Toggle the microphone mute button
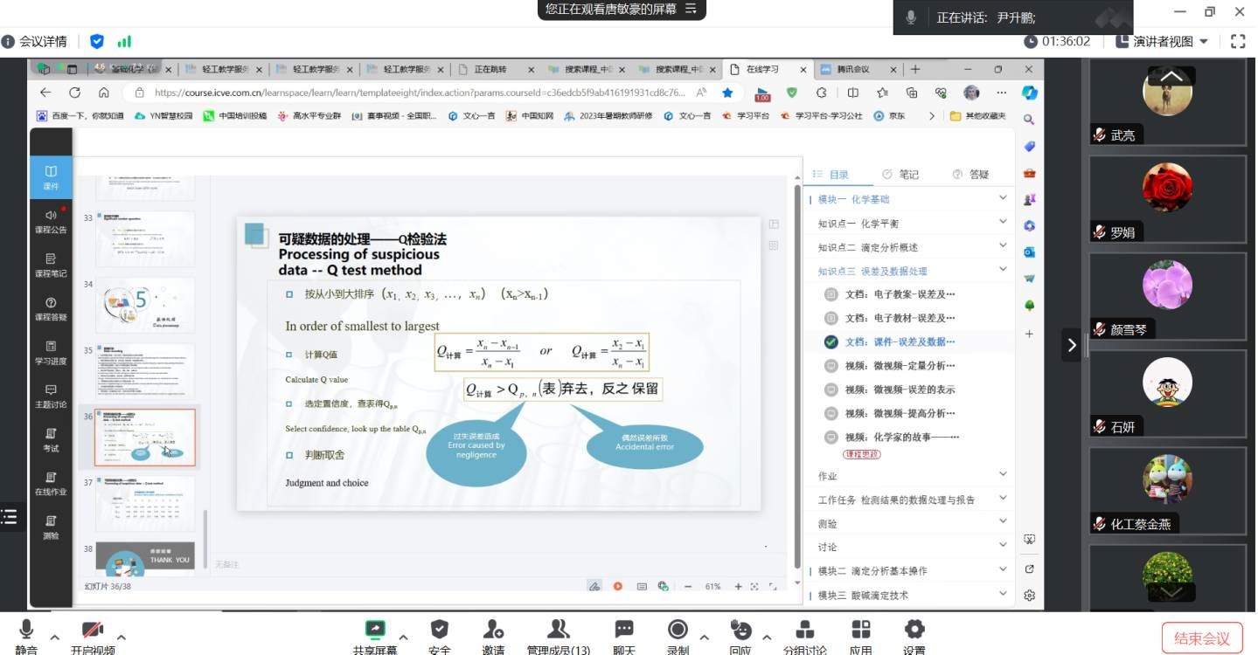Image resolution: width=1258 pixels, height=655 pixels. 26,631
